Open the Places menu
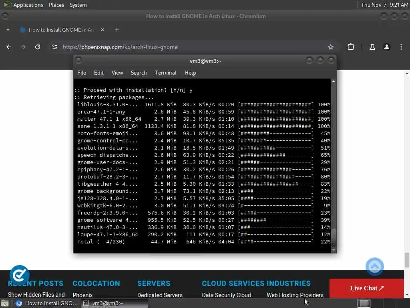Image resolution: width=410 pixels, height=308 pixels. pos(56,5)
